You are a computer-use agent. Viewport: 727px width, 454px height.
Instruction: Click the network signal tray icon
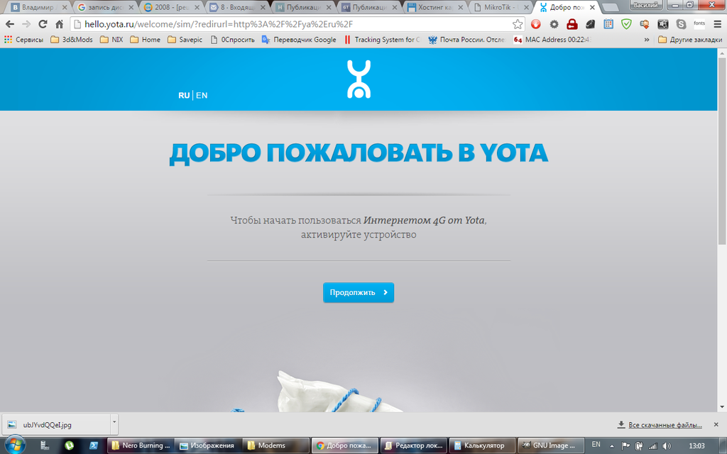click(x=653, y=446)
